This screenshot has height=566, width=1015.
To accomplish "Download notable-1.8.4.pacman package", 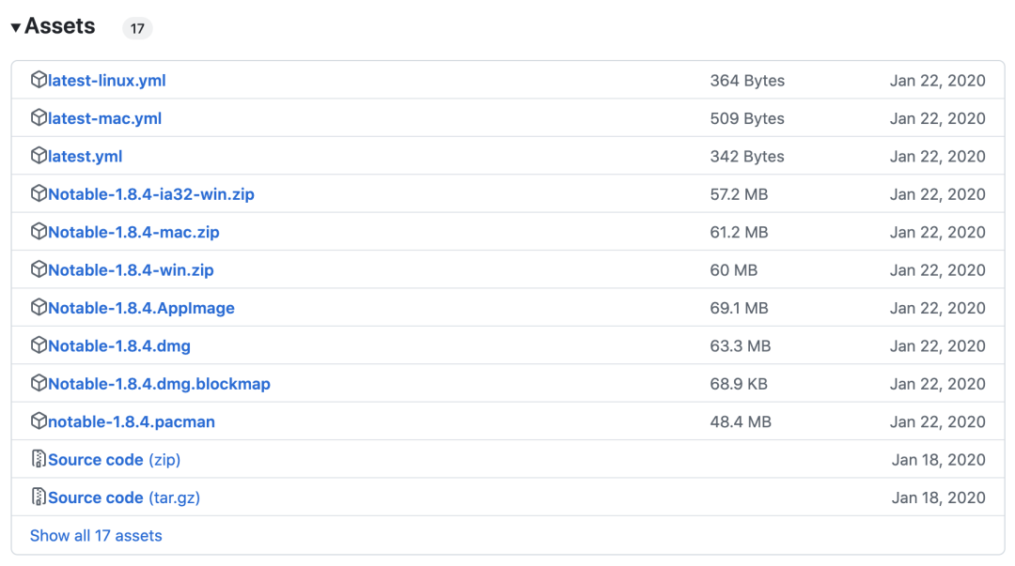I will (x=132, y=421).
